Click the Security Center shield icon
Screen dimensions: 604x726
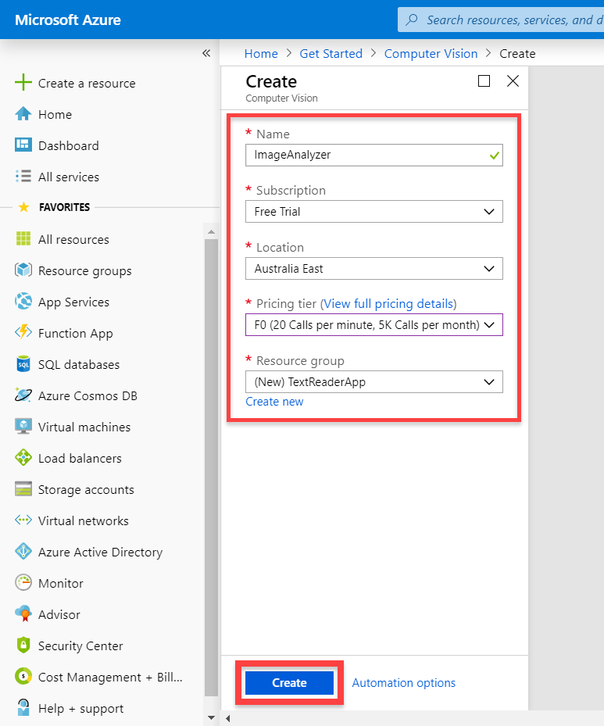point(23,645)
